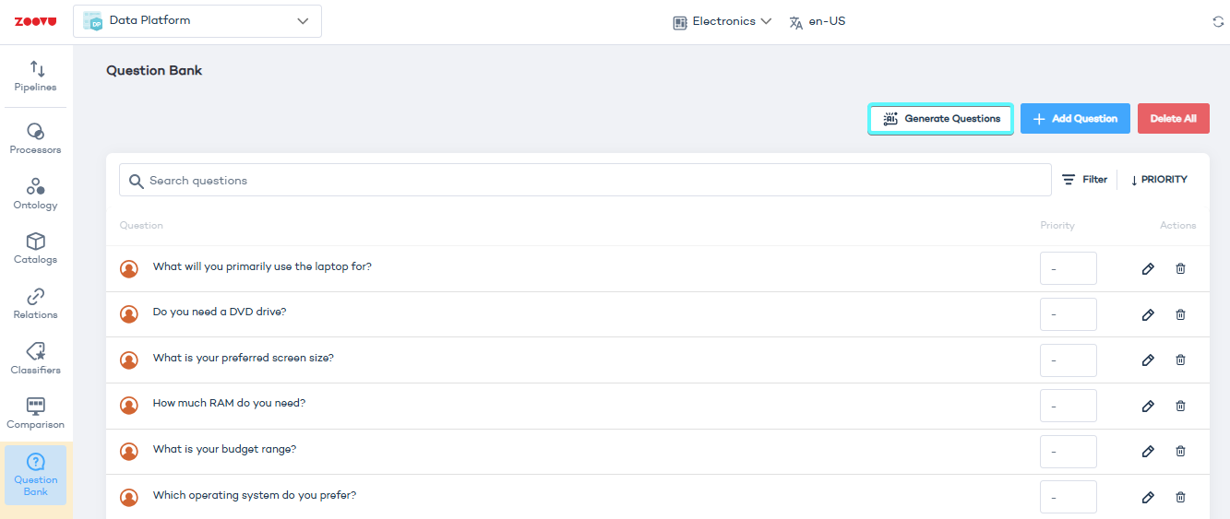Image resolution: width=1230 pixels, height=519 pixels.
Task: Click Add Question button
Action: pyautogui.click(x=1075, y=119)
